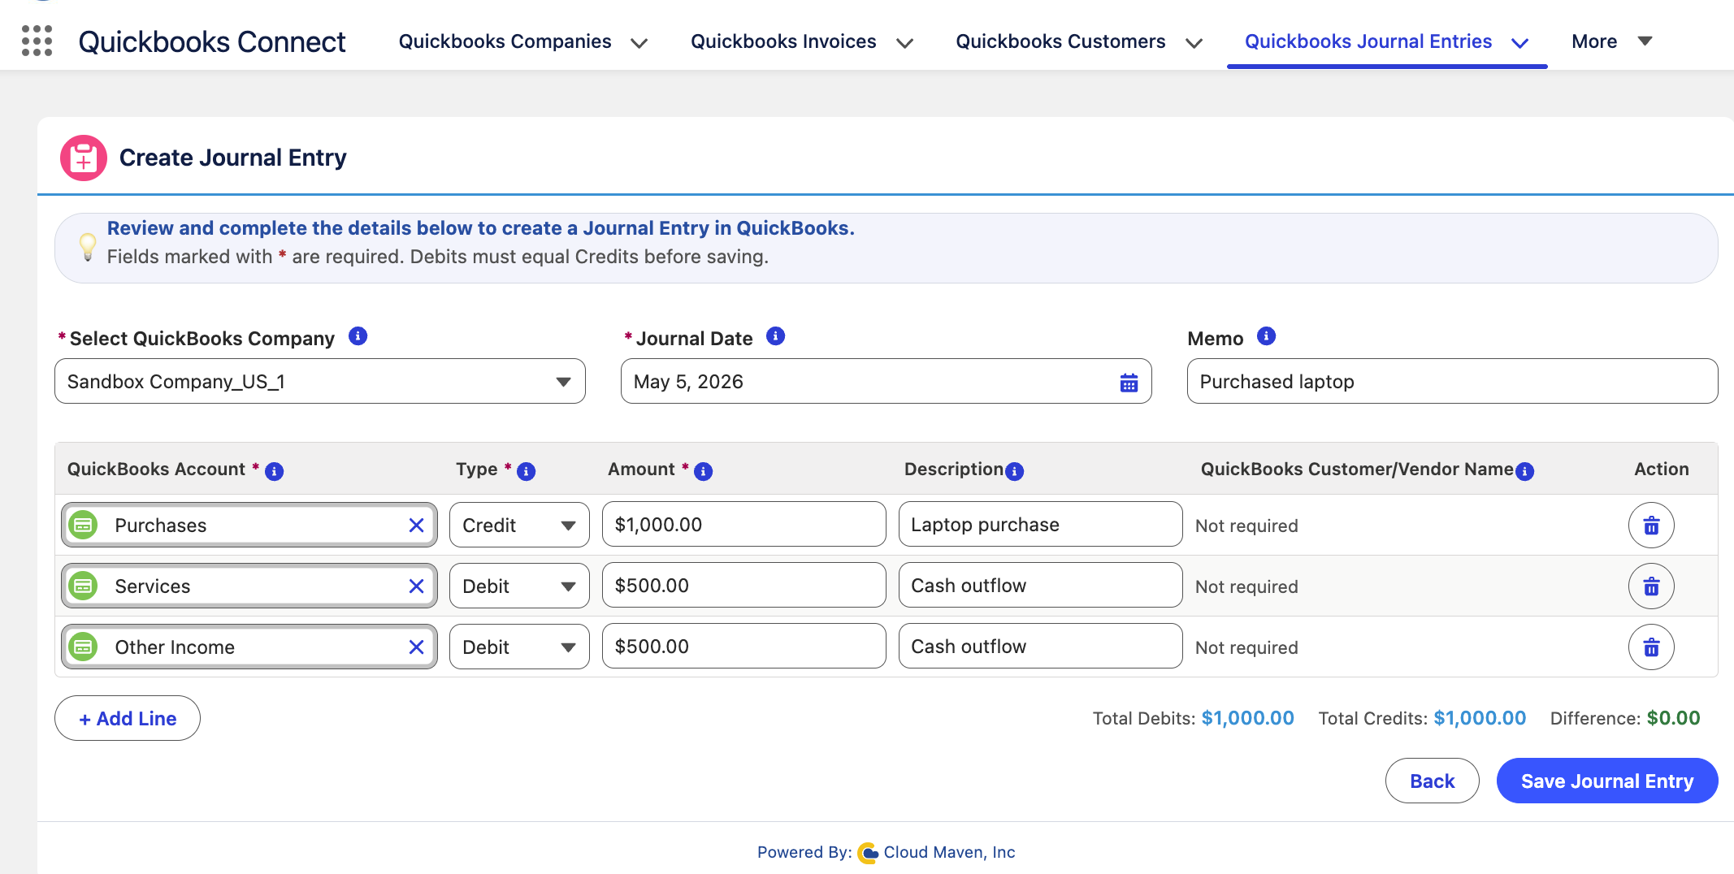Edit Services line Cash outflow description
The image size is (1734, 874).
pos(1041,586)
